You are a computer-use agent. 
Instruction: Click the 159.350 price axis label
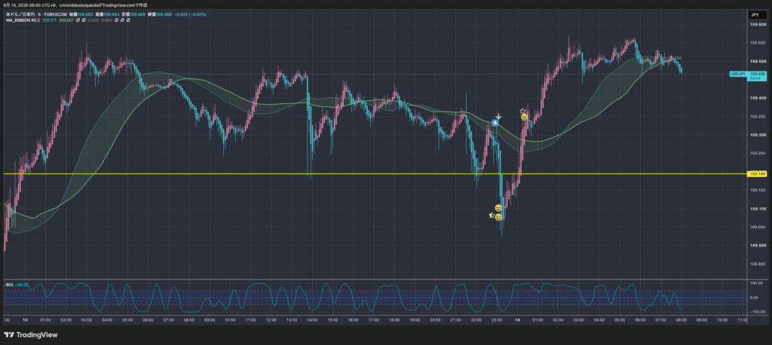(x=758, y=117)
